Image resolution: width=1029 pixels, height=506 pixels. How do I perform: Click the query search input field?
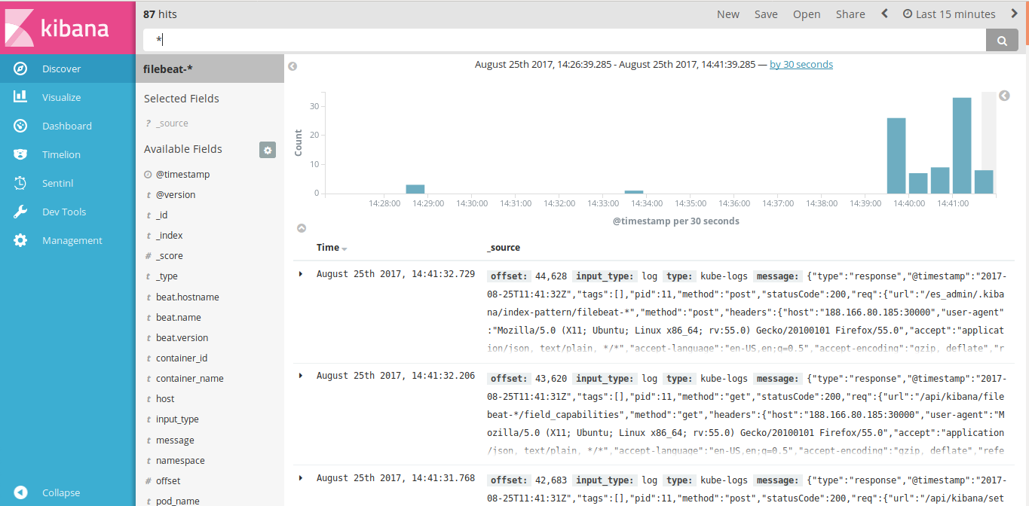565,41
